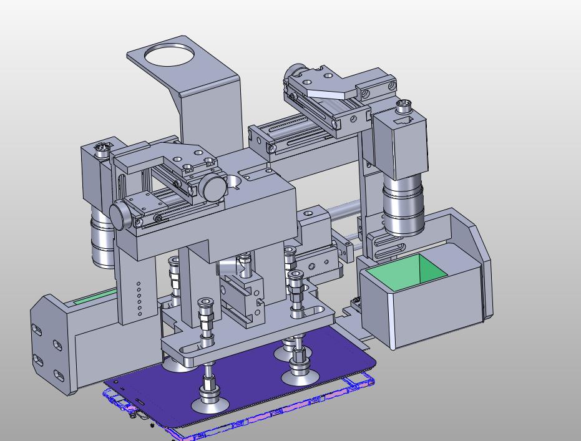Click the large circular hole in top bracket
The height and width of the screenshot is (441, 581).
tap(169, 56)
